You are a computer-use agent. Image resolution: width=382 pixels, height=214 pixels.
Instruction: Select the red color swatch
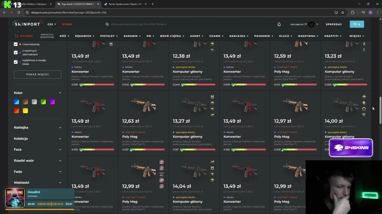(x=16, y=111)
